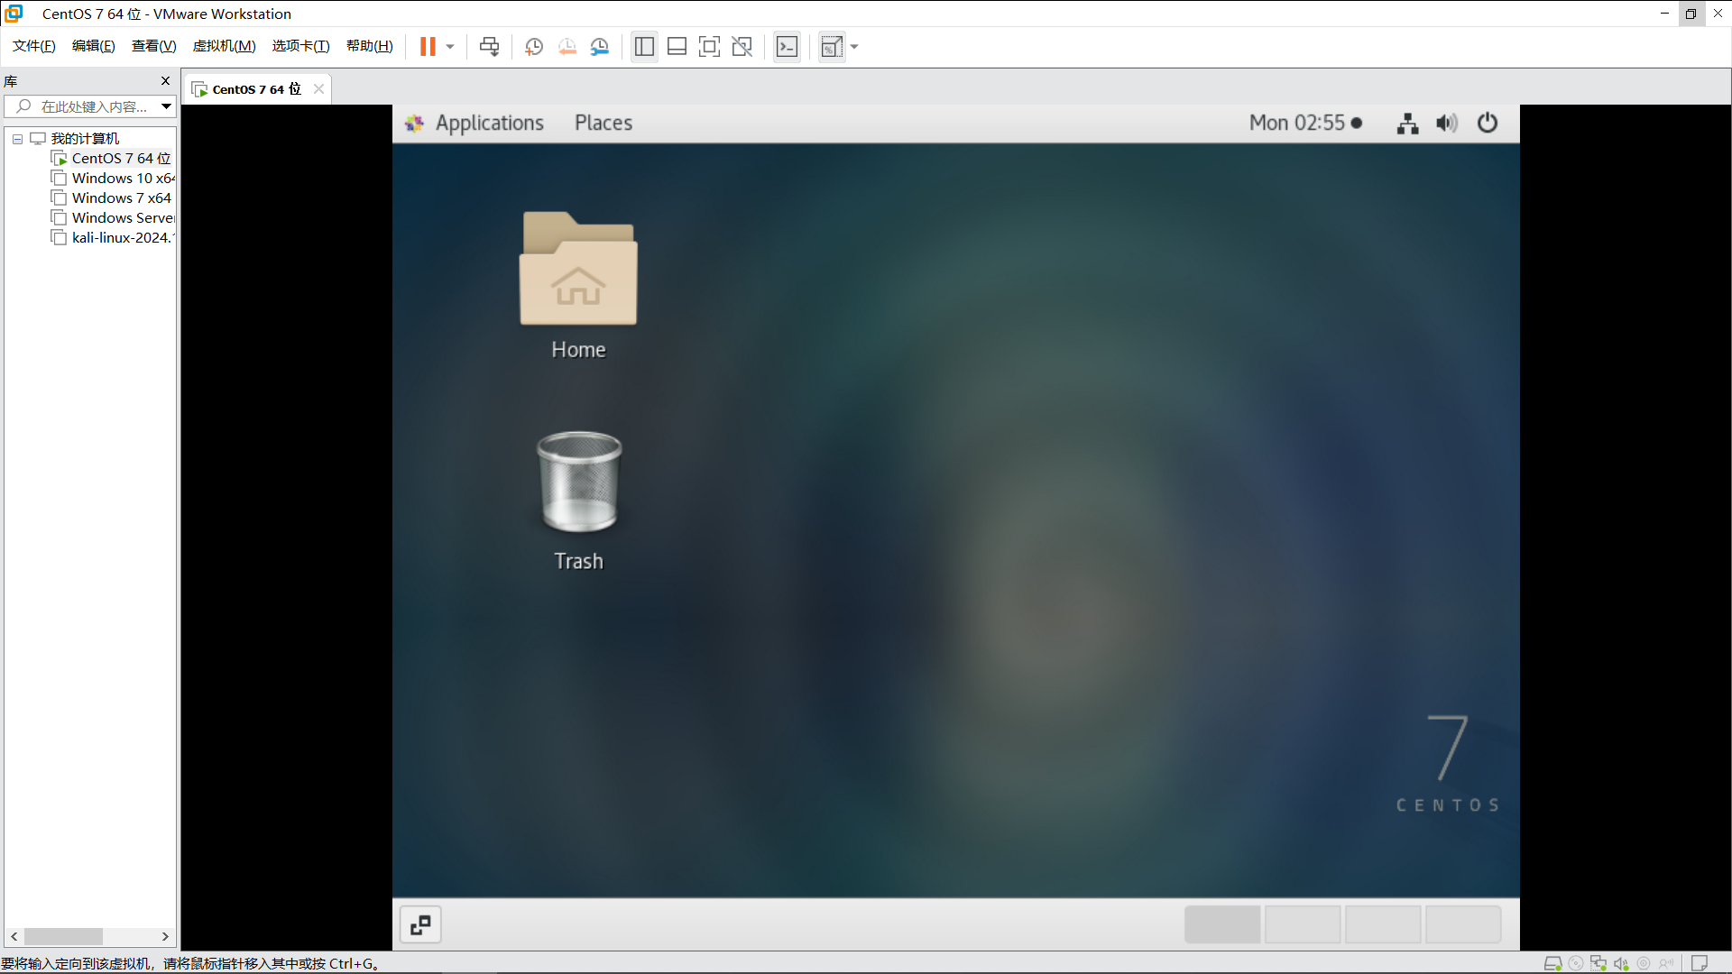Take a snapshot of the VM
This screenshot has height=974, width=1732.
[x=534, y=47]
